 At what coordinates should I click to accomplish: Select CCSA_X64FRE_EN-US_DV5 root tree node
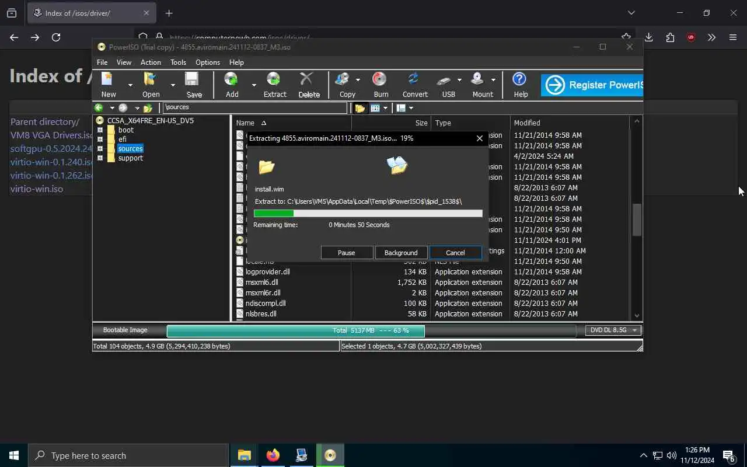[x=151, y=121]
